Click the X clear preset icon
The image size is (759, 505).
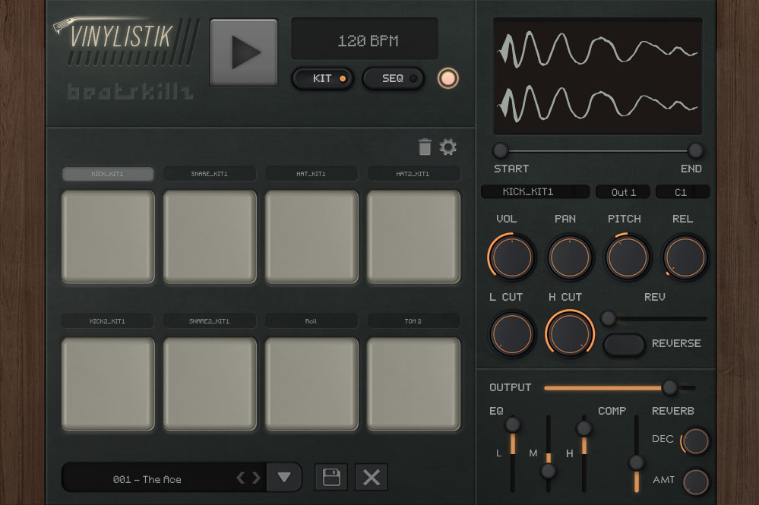coord(372,478)
